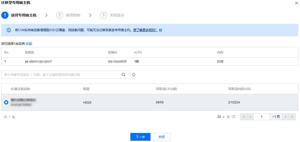Click the 49/56 CPU value
This screenshot has width=300, height=142.
[x=160, y=103]
